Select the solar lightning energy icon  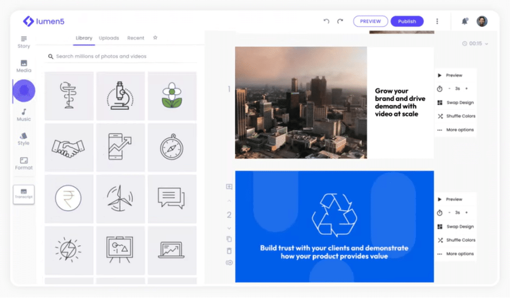coord(69,250)
